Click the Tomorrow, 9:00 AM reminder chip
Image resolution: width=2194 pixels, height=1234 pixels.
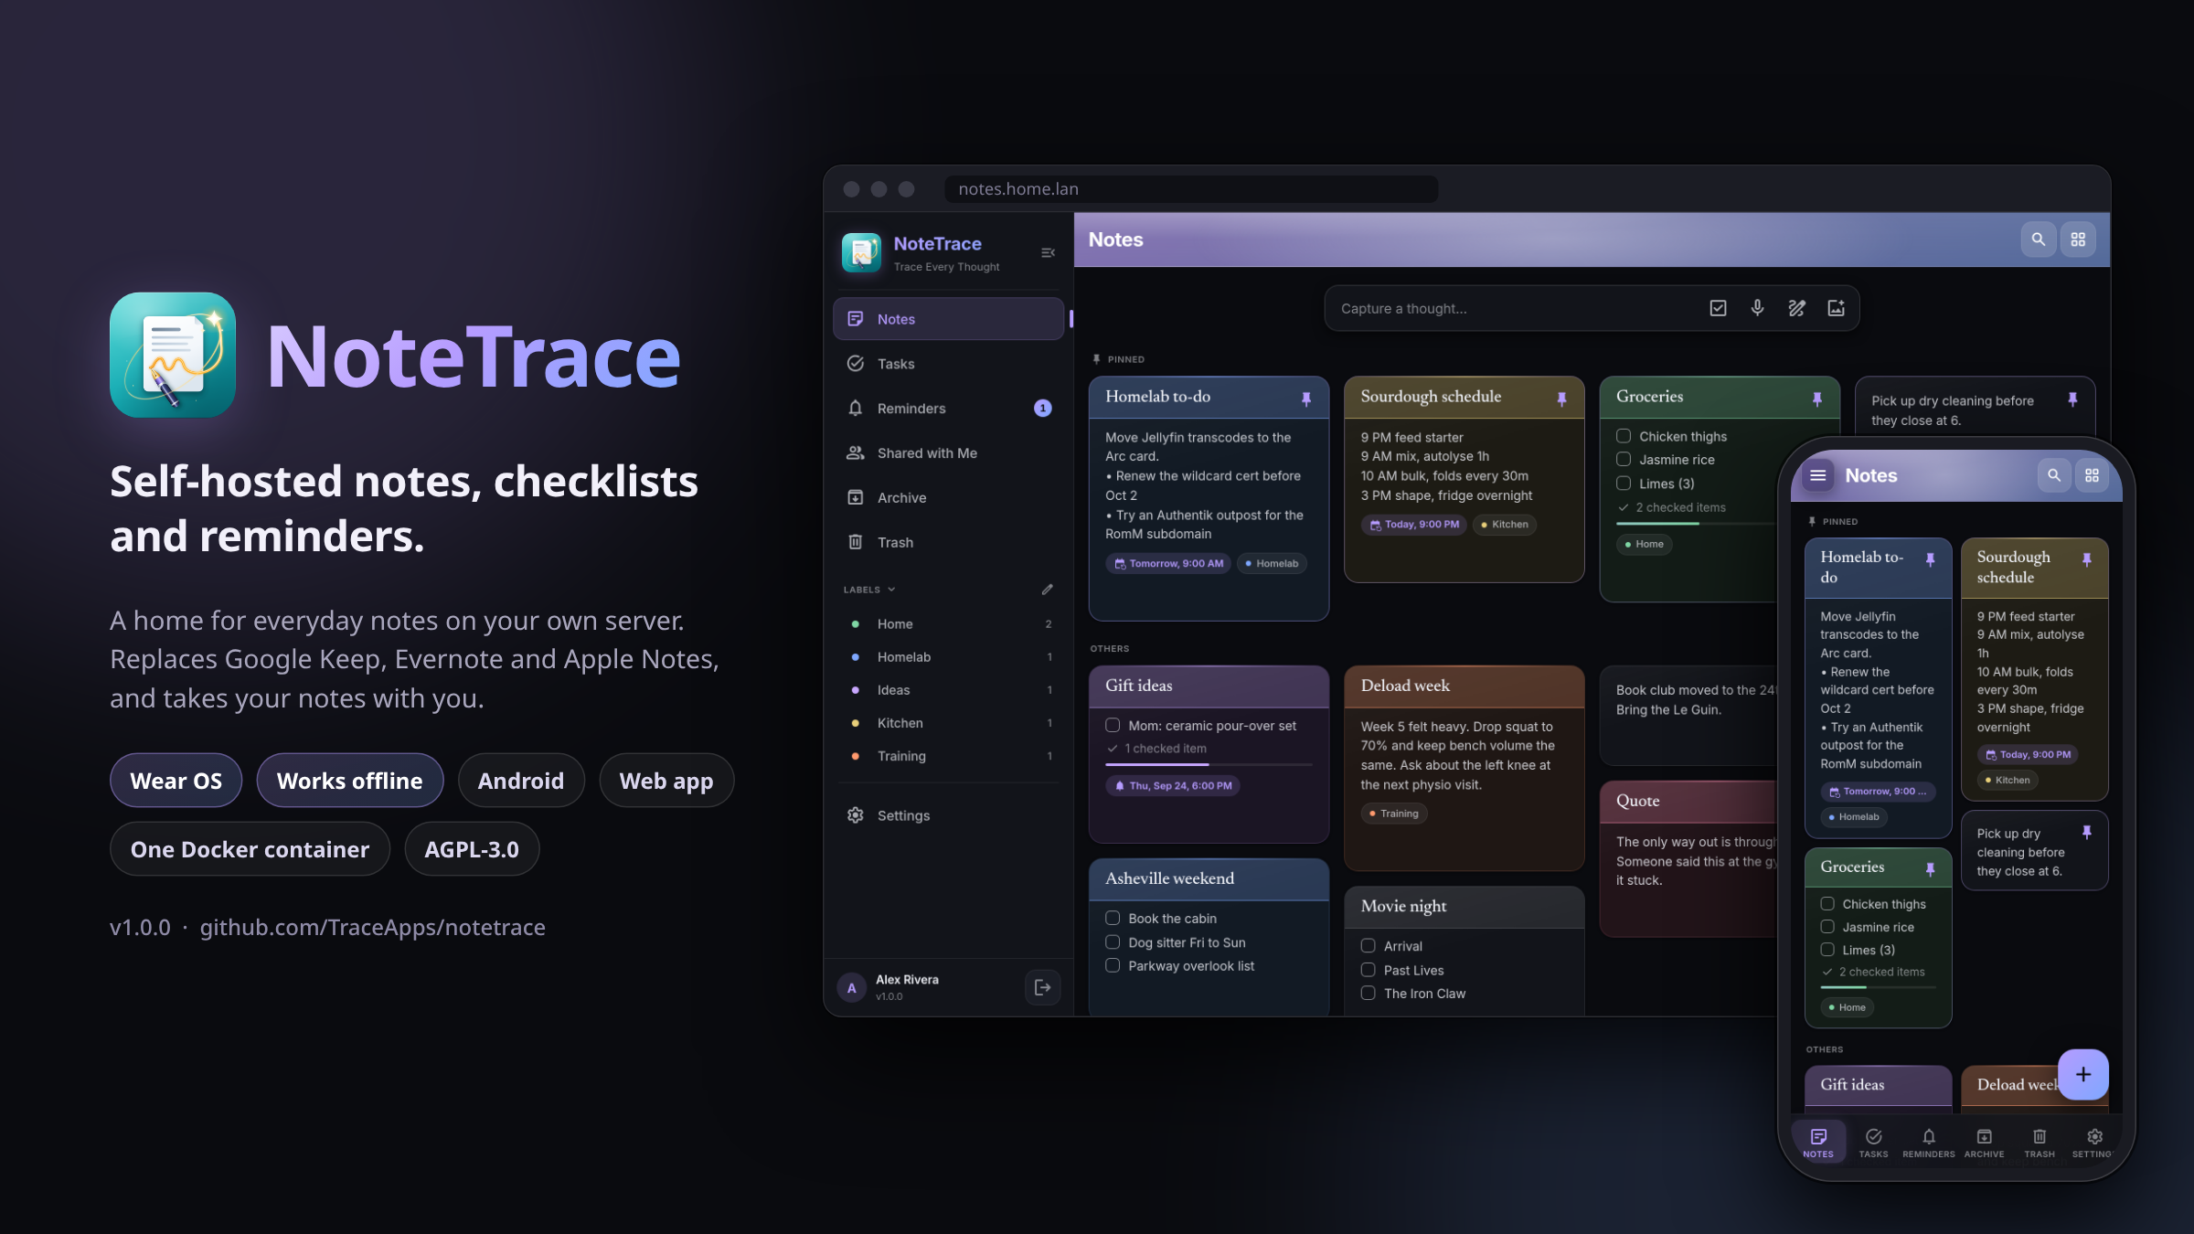point(1169,563)
